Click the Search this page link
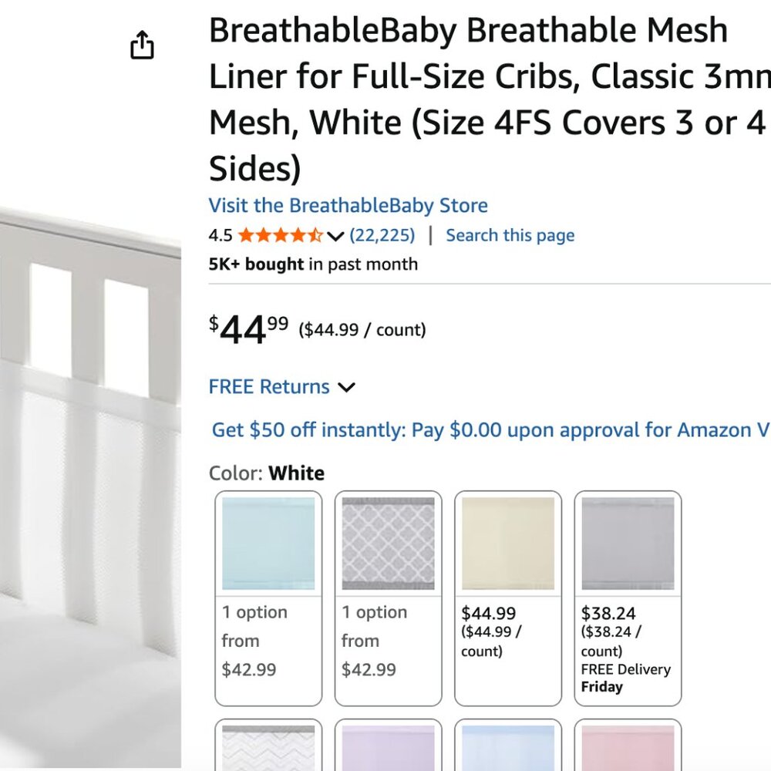Viewport: 771px width, 771px height. tap(510, 235)
